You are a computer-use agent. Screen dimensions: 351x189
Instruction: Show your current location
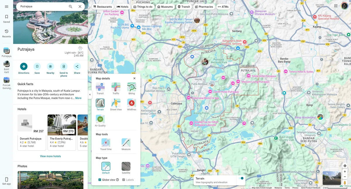345,166
